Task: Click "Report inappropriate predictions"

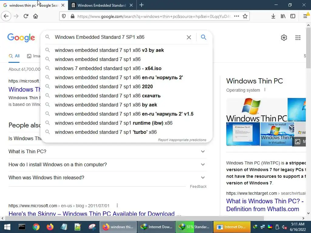Action: (182, 140)
